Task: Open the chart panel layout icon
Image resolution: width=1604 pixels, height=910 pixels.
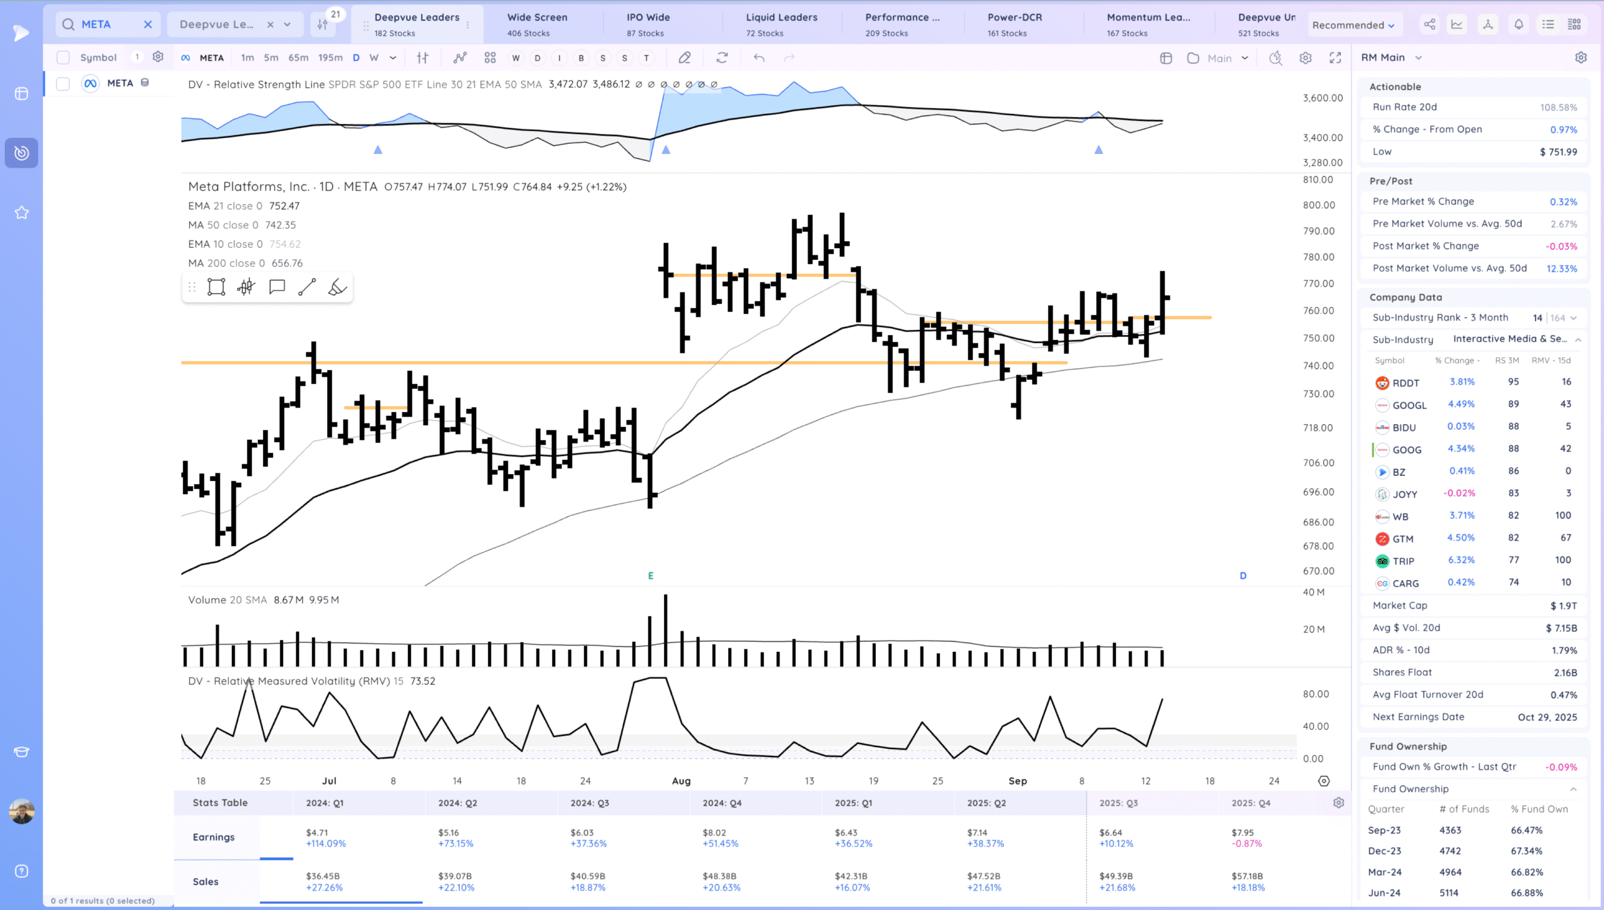Action: pyautogui.click(x=1165, y=58)
